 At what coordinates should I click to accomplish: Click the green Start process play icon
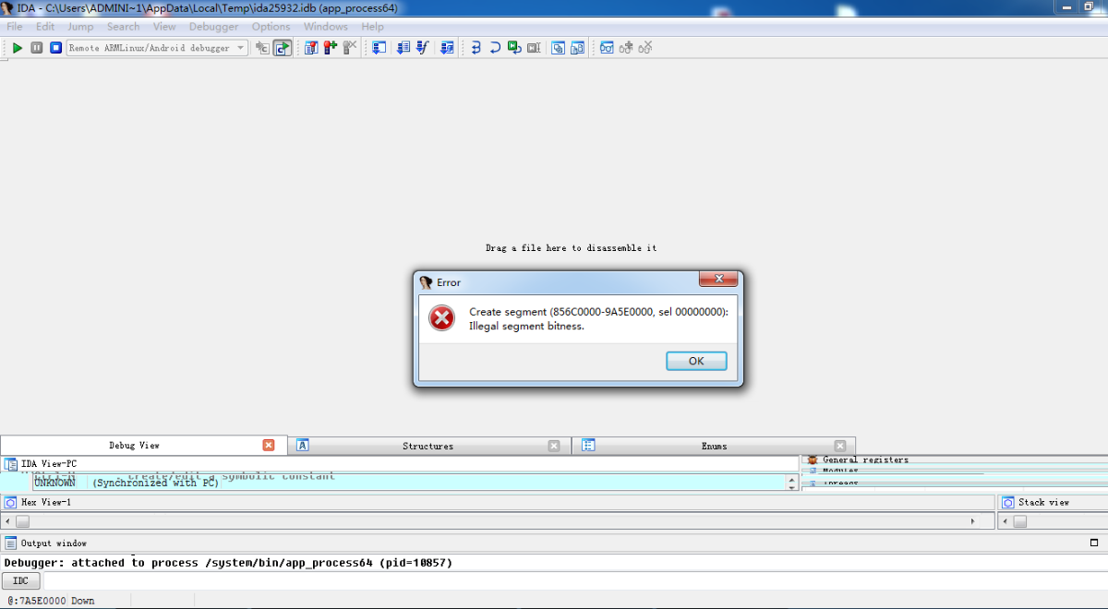17,47
